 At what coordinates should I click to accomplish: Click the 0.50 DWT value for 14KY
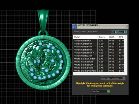coord(112,47)
